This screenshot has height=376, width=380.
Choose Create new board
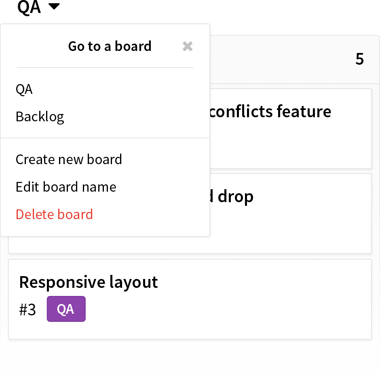pos(69,160)
